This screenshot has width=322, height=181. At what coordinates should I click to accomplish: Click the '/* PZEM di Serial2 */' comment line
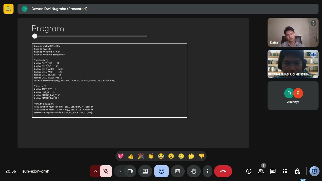pos(44,104)
